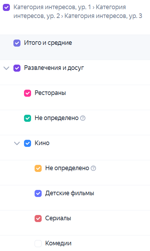Click the Итого и средние label
This screenshot has height=251, width=150.
[x=48, y=43]
